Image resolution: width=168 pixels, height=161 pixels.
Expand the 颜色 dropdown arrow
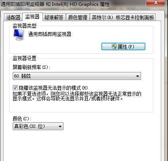[x=60, y=127]
